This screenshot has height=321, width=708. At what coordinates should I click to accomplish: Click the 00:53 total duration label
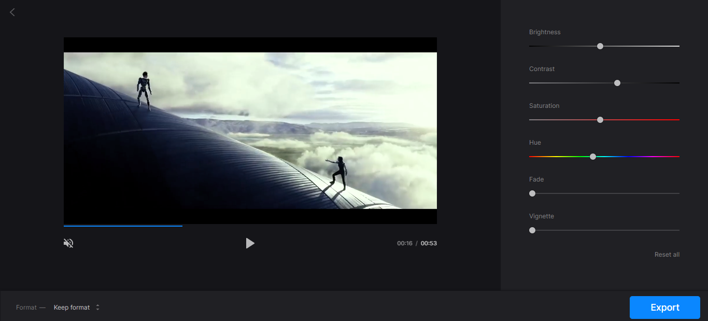coord(429,243)
